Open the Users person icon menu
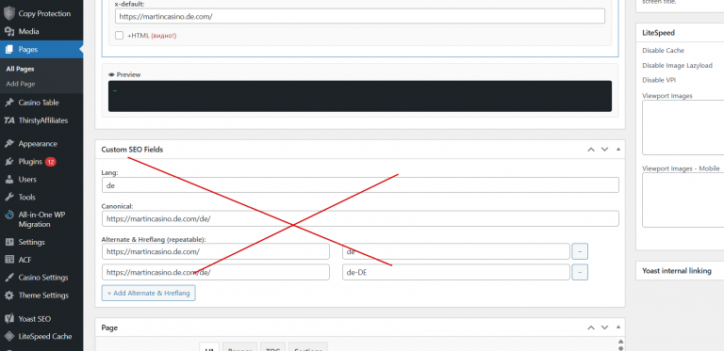 coord(9,179)
